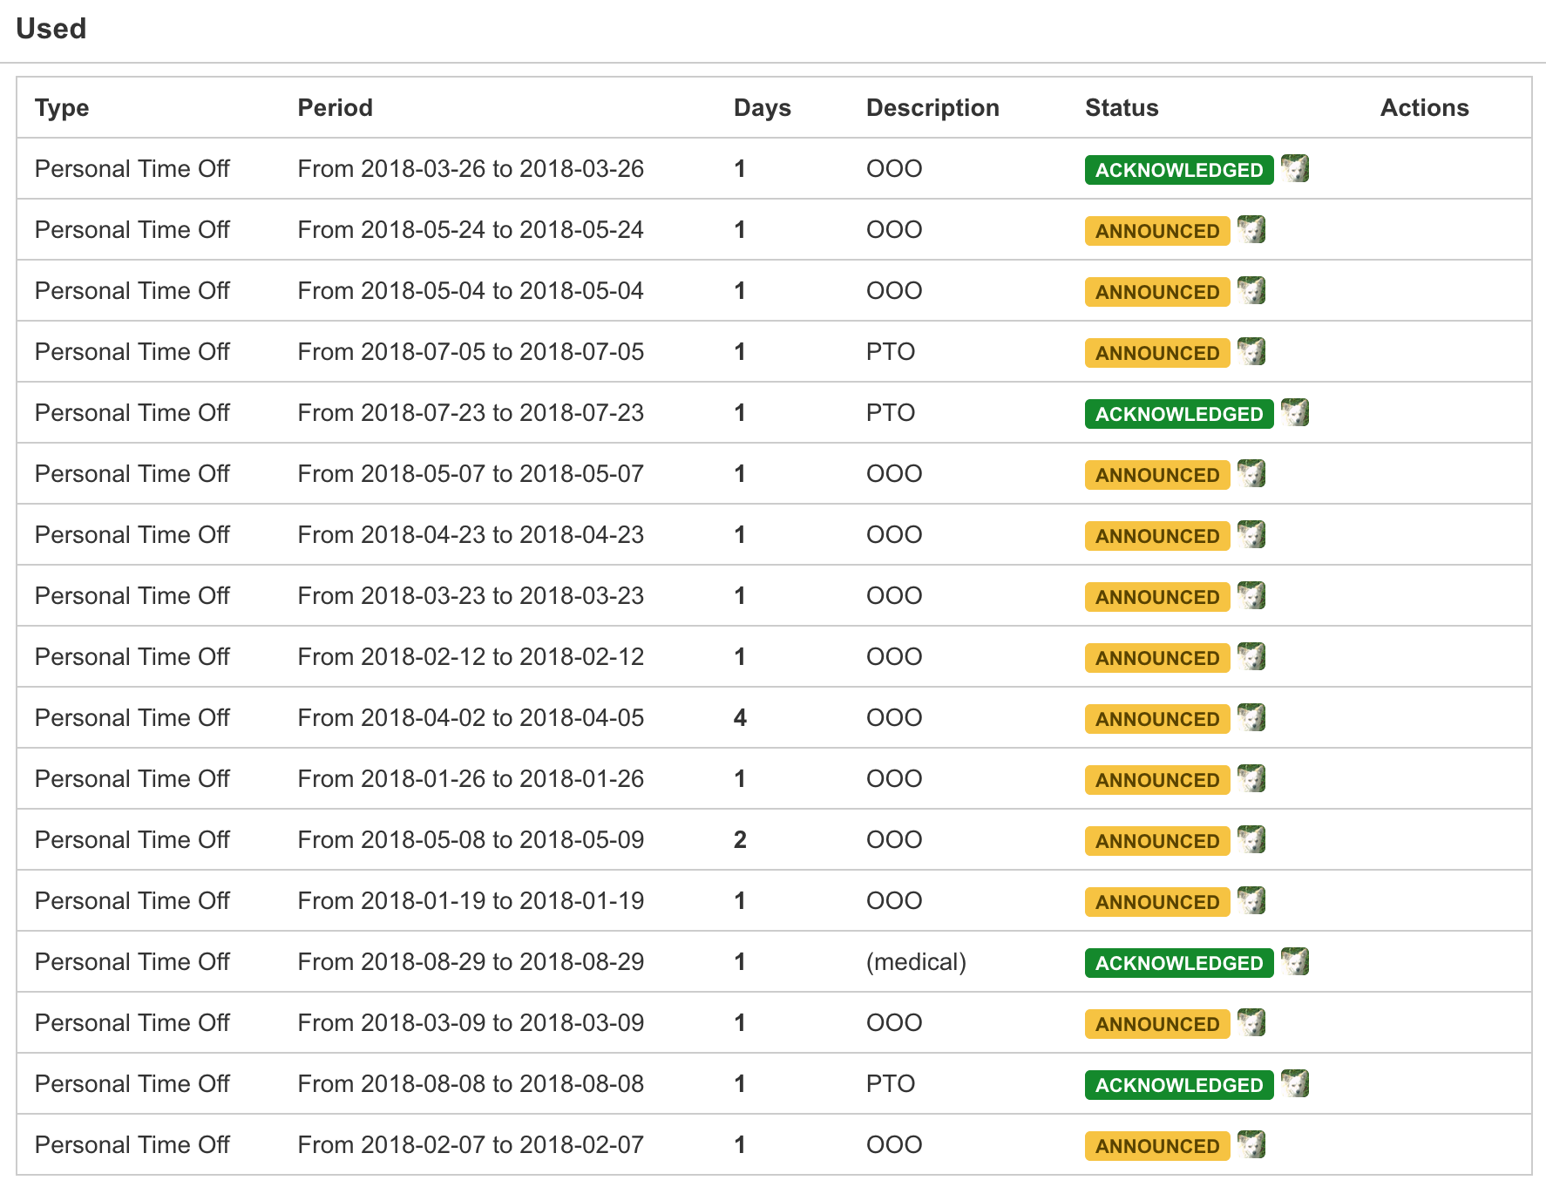Click 'Personal Time Off' in the 2018-02-07 row

click(x=132, y=1144)
